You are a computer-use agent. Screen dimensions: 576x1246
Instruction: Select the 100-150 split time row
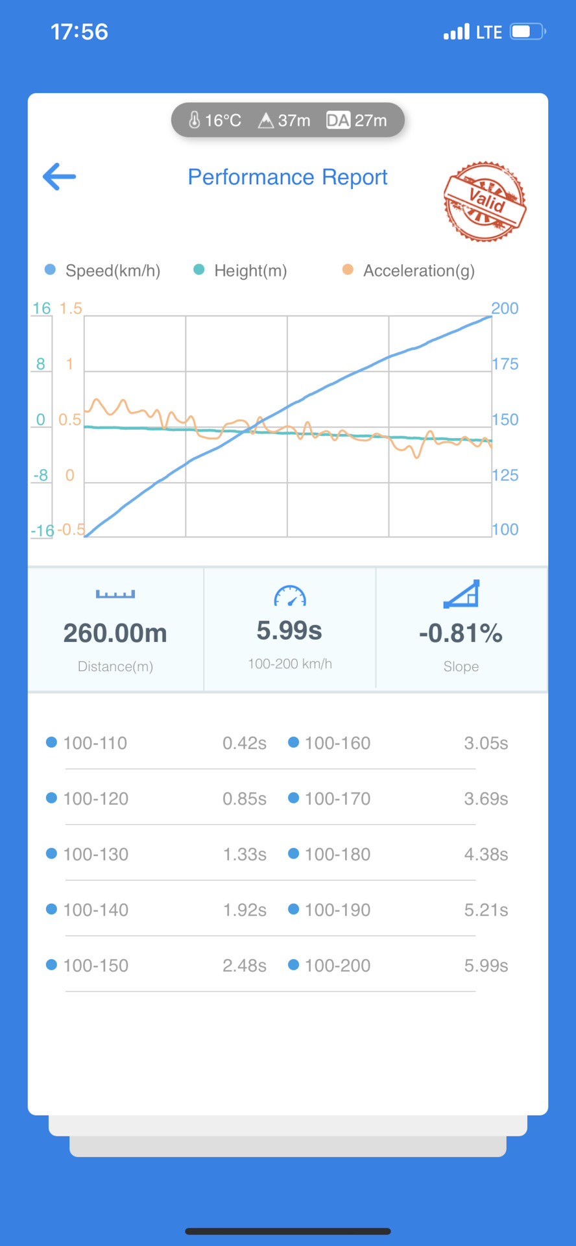[156, 966]
